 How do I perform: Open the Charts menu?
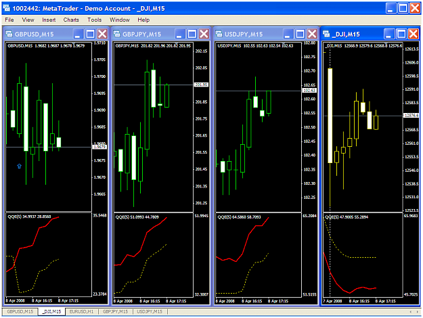tap(71, 20)
